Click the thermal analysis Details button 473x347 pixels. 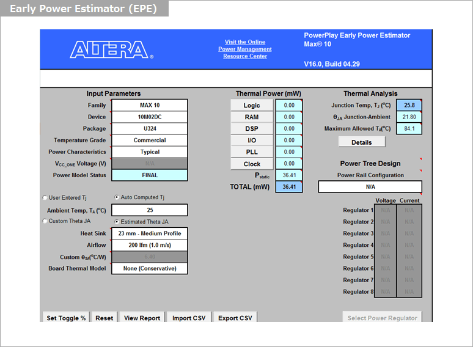pyautogui.click(x=362, y=142)
